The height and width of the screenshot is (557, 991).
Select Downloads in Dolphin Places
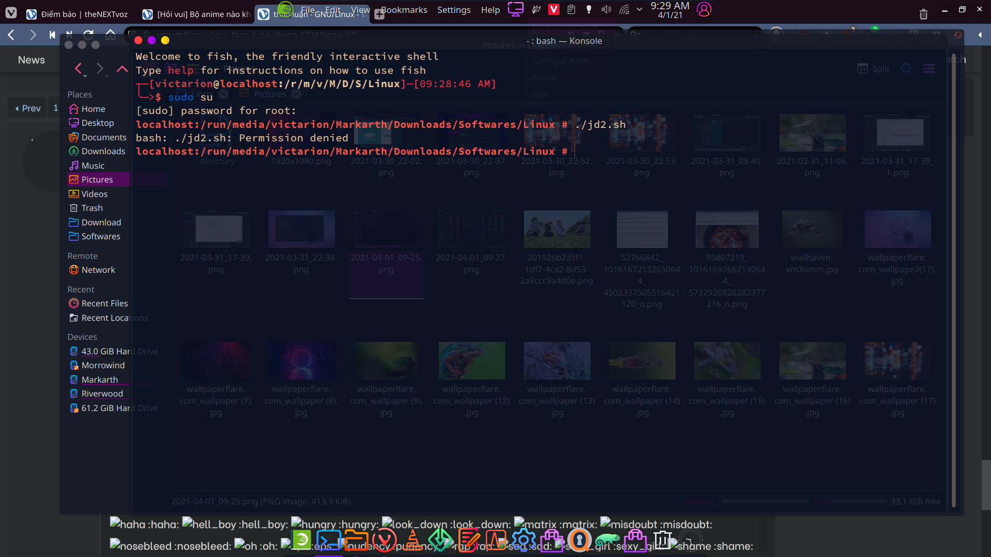coord(98,151)
